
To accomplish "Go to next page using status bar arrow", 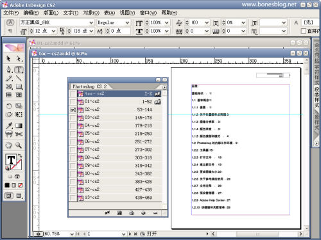I will (x=130, y=234).
